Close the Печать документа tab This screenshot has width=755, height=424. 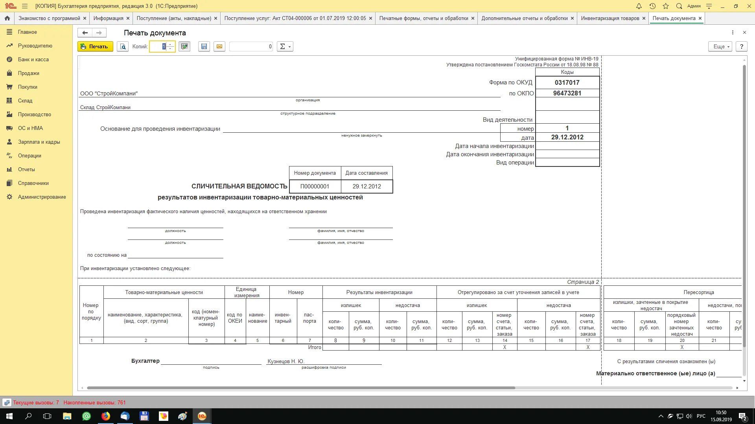click(700, 18)
